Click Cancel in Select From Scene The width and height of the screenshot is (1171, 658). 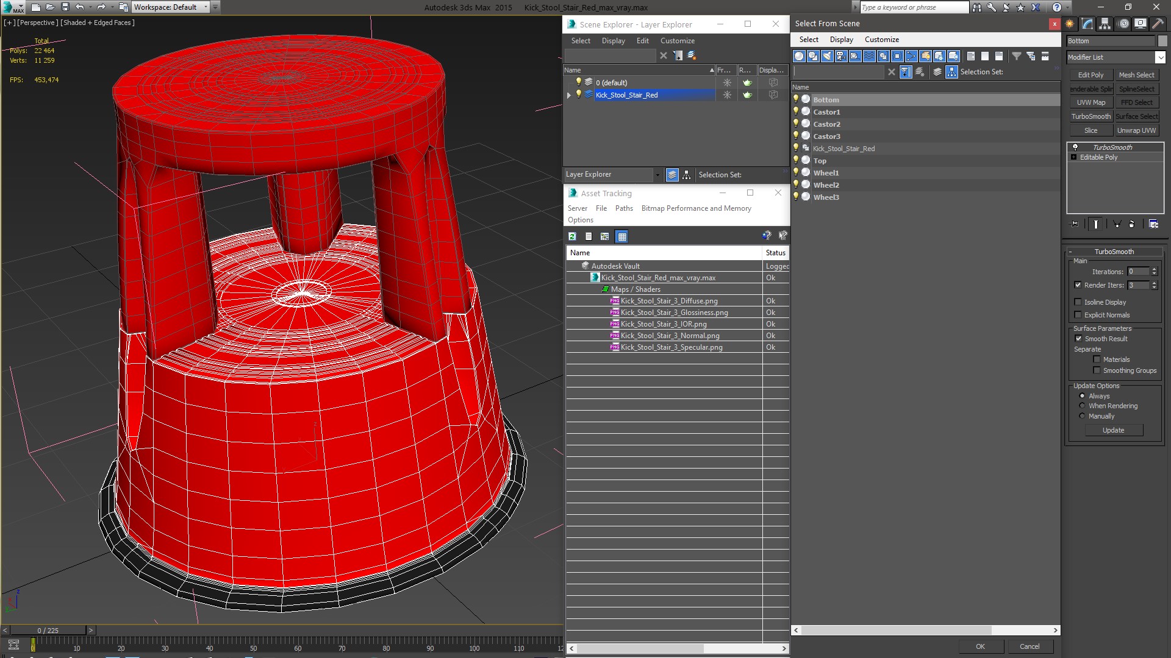[1030, 646]
